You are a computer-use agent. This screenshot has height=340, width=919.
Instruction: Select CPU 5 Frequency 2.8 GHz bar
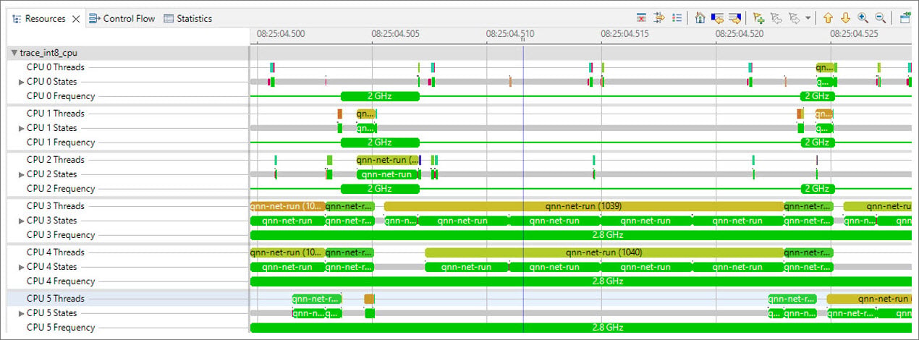point(581,328)
